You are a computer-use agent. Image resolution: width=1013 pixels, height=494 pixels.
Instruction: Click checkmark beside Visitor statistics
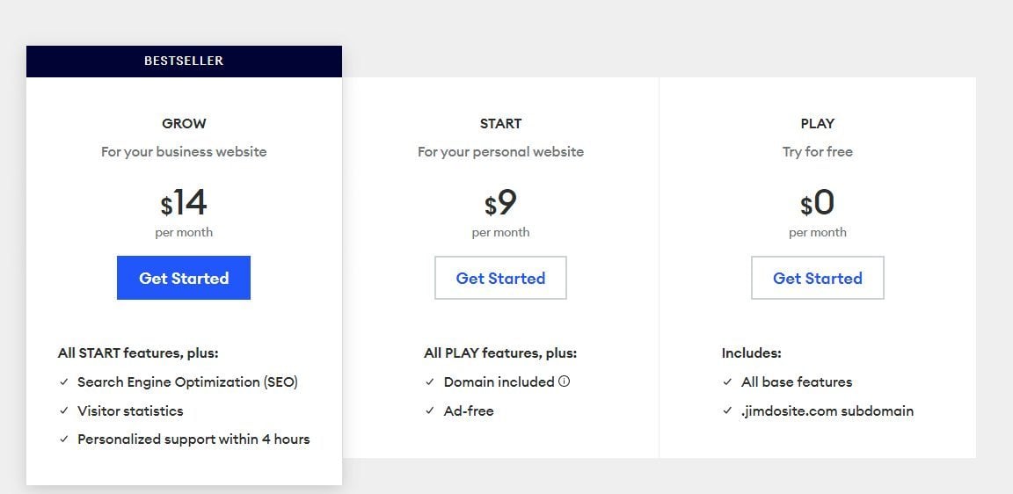(x=64, y=410)
